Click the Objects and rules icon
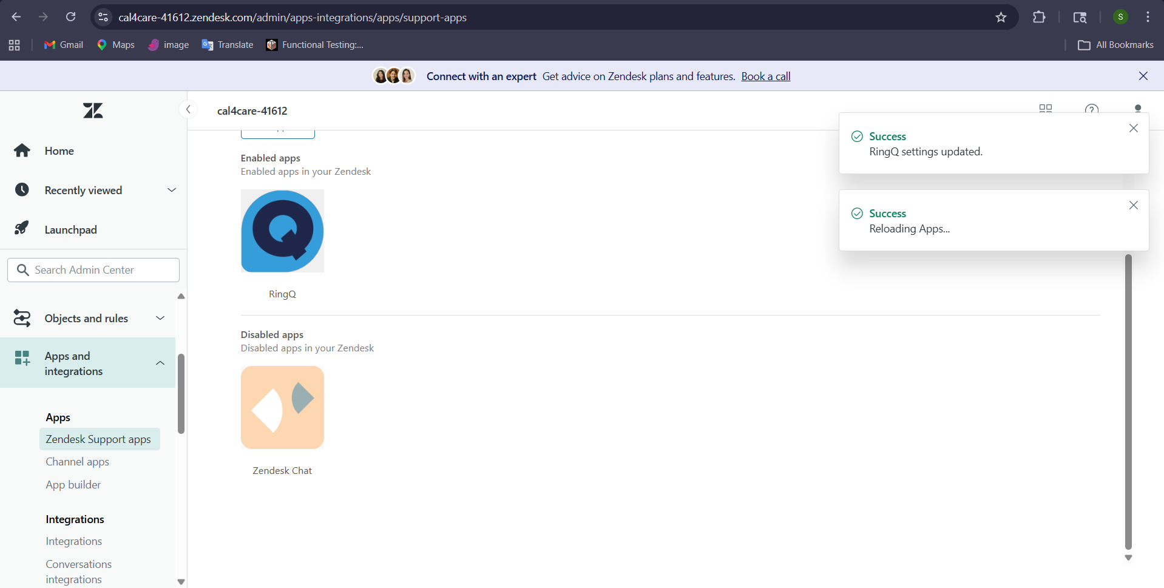The height and width of the screenshot is (588, 1164). point(22,318)
